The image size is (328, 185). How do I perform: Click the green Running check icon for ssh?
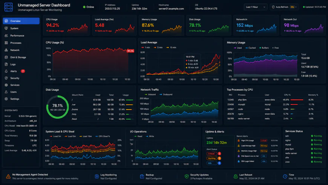pos(312,136)
